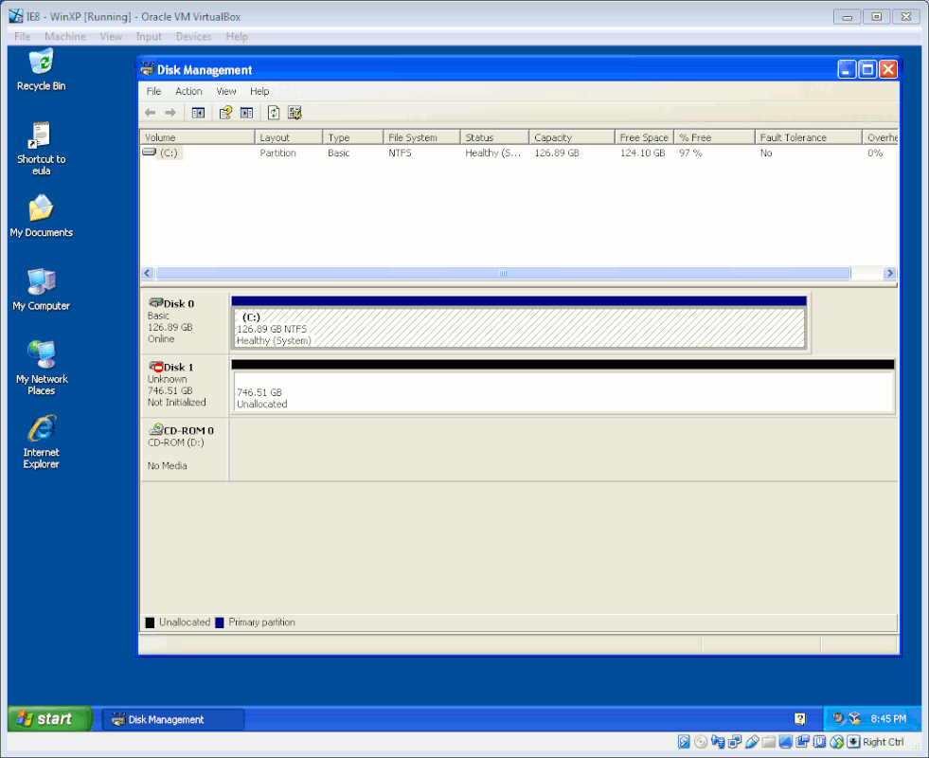The image size is (929, 758).
Task: Sort by the File System column header
Action: click(x=421, y=137)
